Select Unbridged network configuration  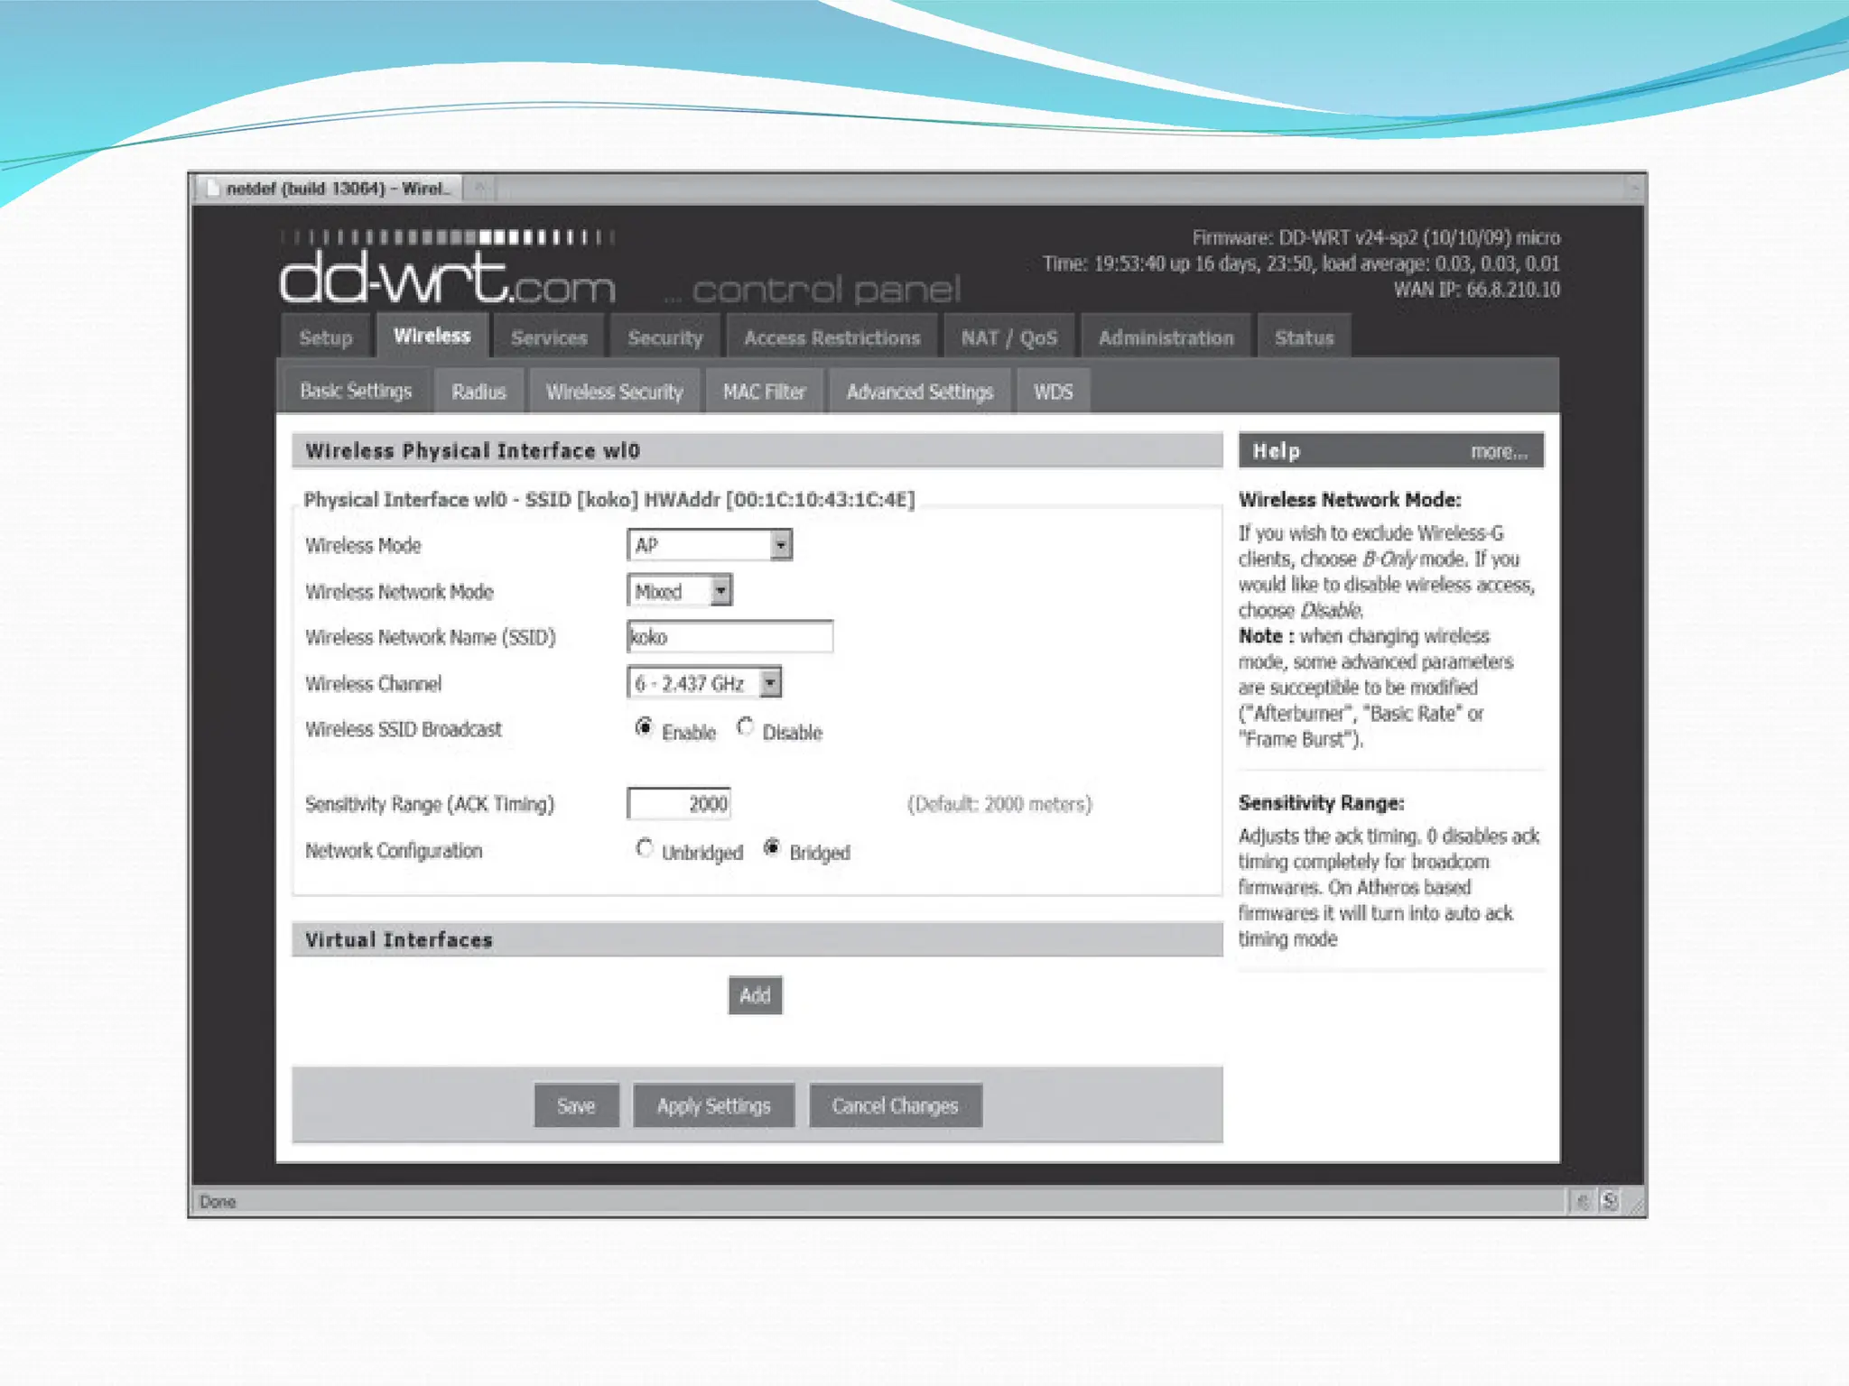pos(644,848)
